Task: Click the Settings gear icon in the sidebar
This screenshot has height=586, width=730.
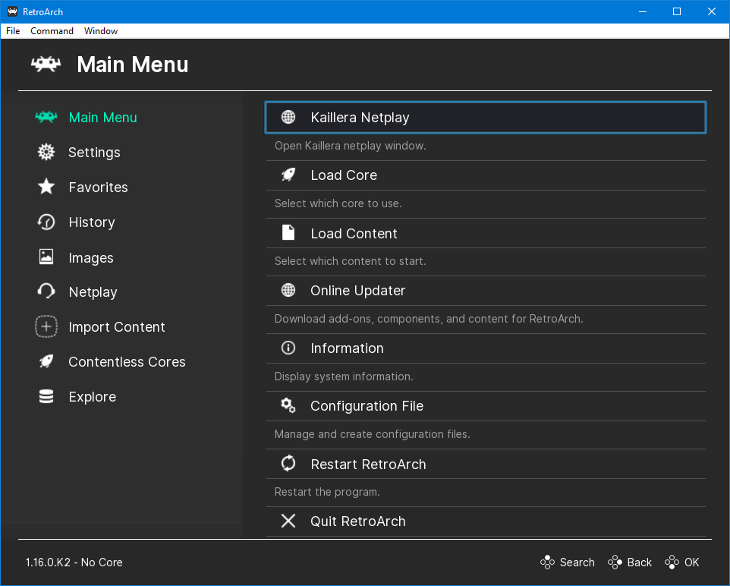Action: 46,152
